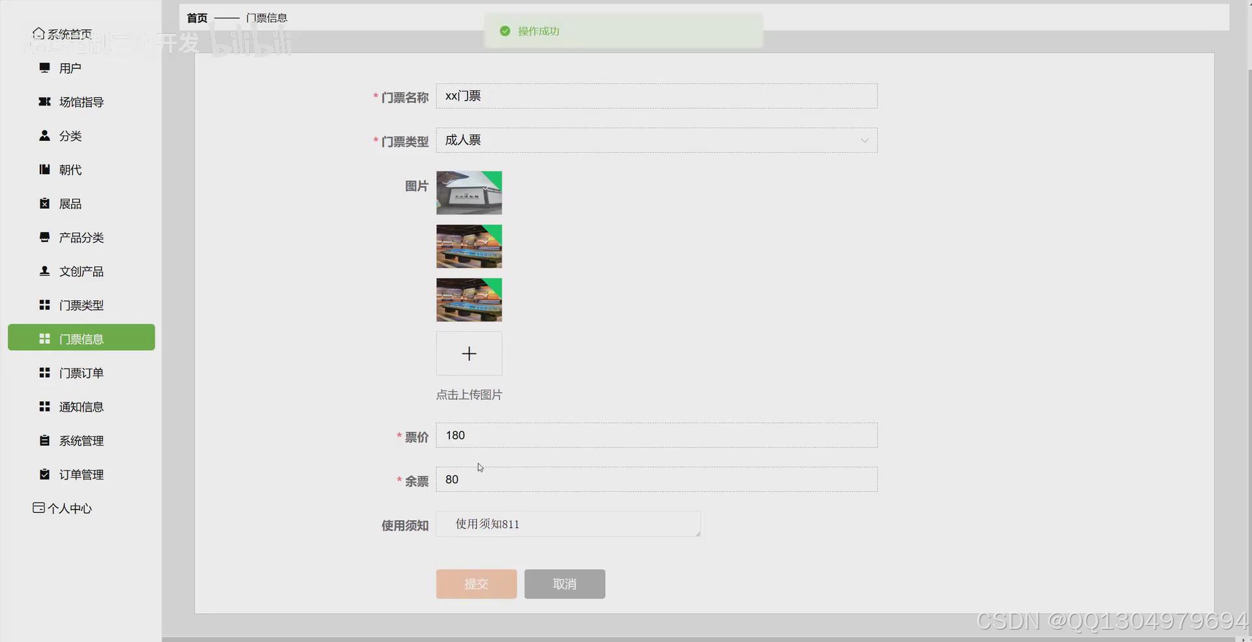Click 首页 in the breadcrumb

(x=196, y=18)
